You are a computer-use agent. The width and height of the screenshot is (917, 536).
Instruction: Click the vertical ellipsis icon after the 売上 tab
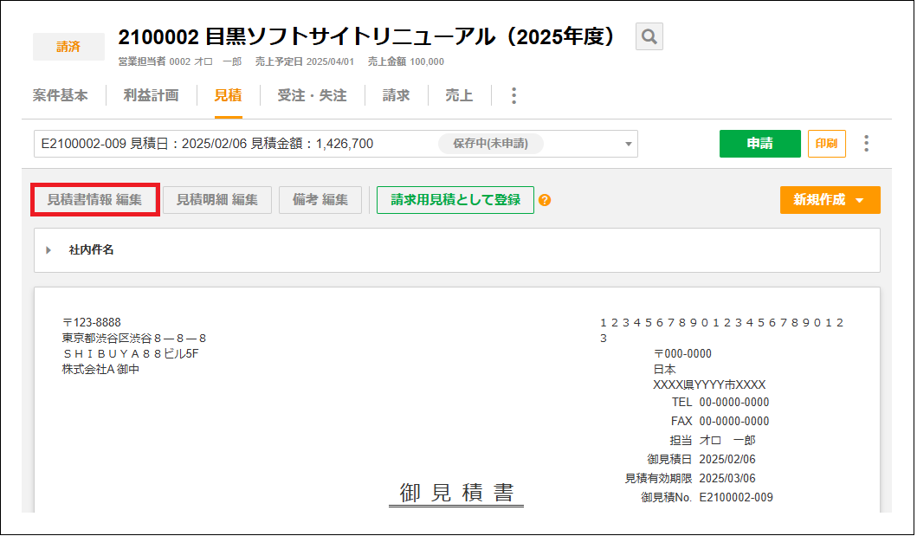point(513,95)
